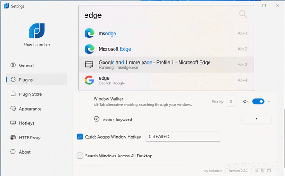Turn off the Window Walker plugin toggle

tap(258, 102)
